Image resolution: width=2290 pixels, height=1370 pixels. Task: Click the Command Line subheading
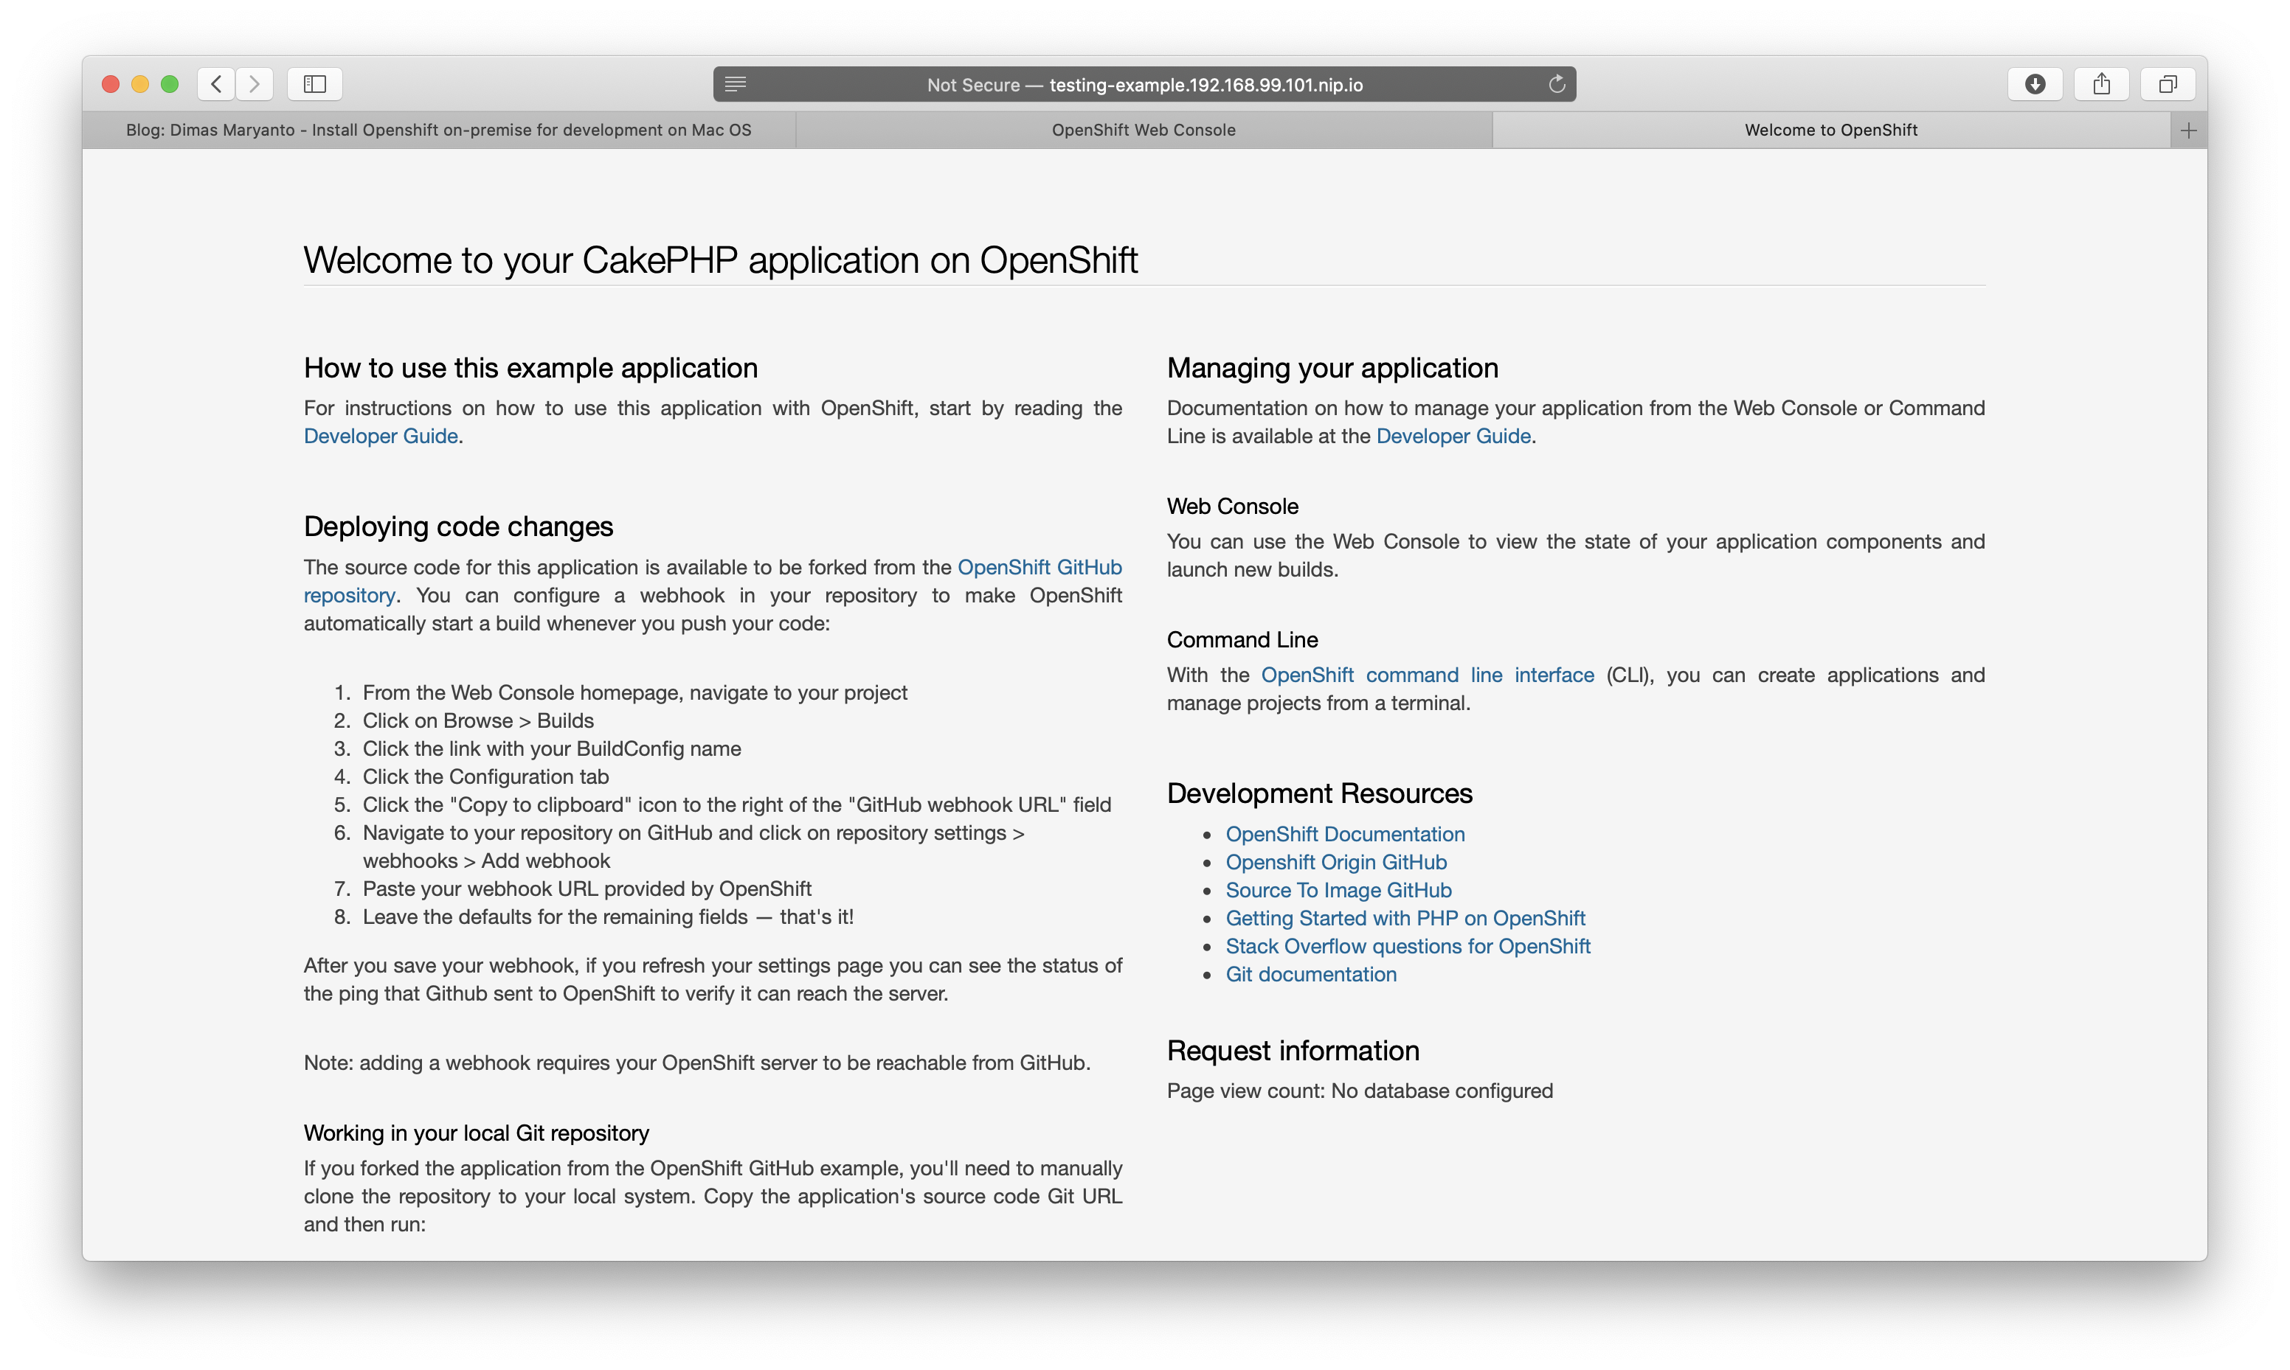pyautogui.click(x=1242, y=640)
